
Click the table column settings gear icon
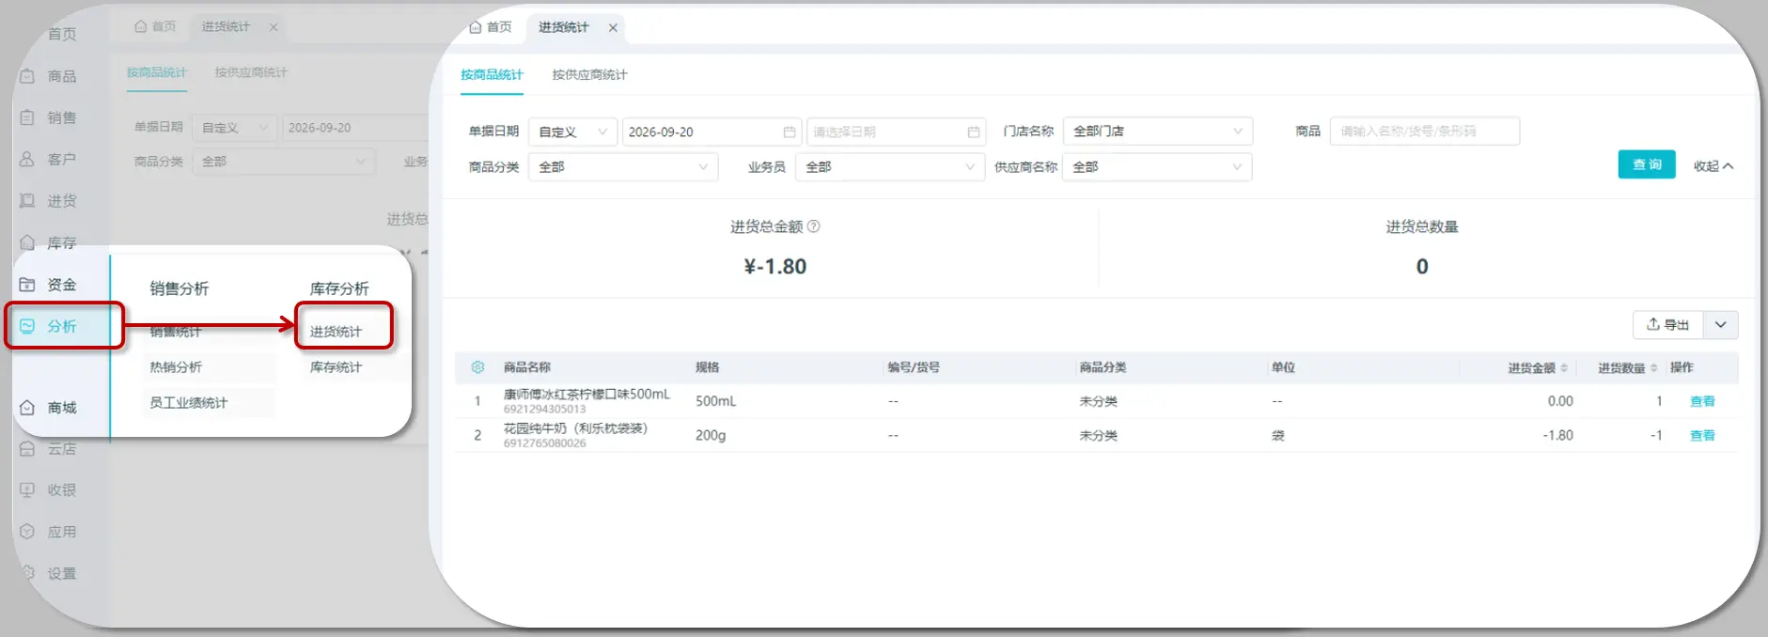click(x=477, y=367)
